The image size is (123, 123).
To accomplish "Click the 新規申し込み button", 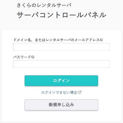I will 61,105.
